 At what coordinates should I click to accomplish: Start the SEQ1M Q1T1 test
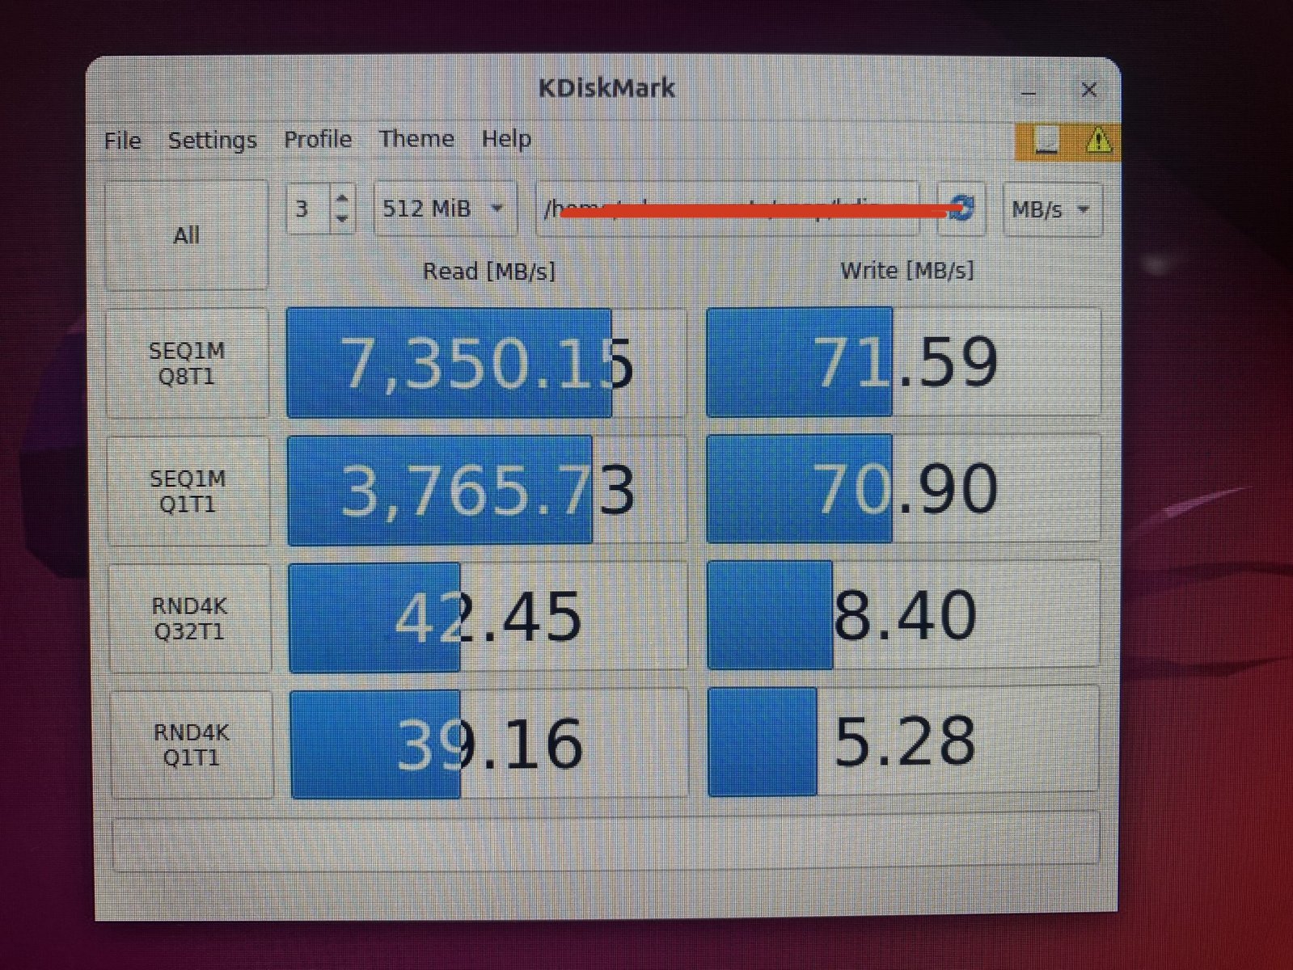(188, 491)
